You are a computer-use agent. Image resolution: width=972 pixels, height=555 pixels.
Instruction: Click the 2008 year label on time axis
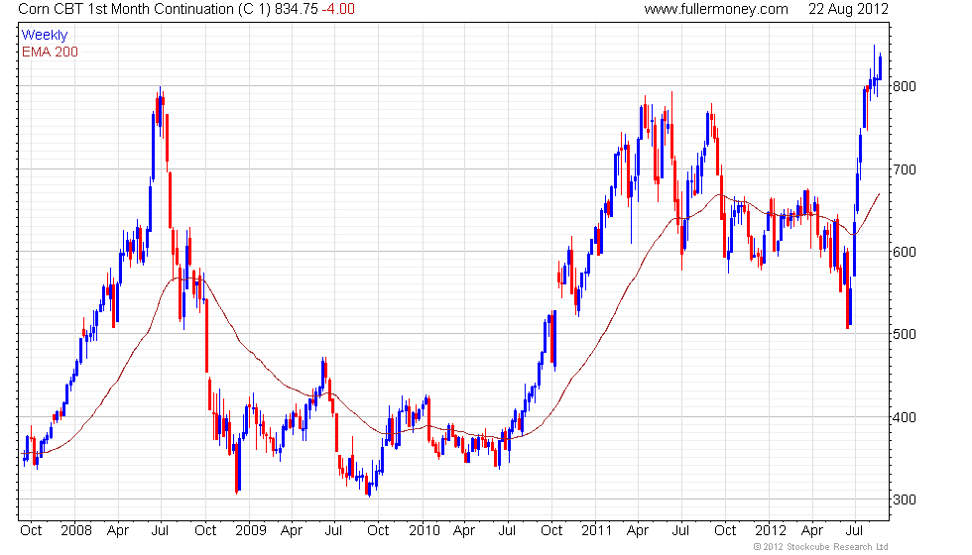[x=76, y=531]
